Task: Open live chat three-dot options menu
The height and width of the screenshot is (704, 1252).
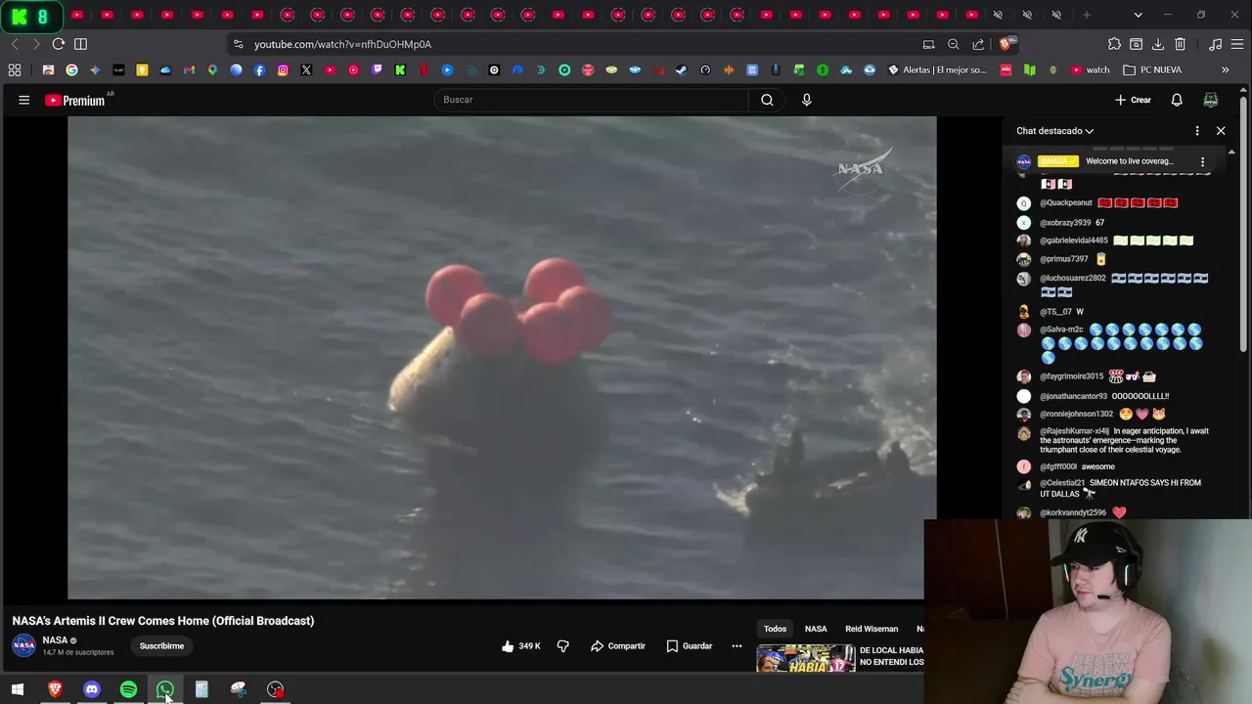Action: tap(1197, 131)
